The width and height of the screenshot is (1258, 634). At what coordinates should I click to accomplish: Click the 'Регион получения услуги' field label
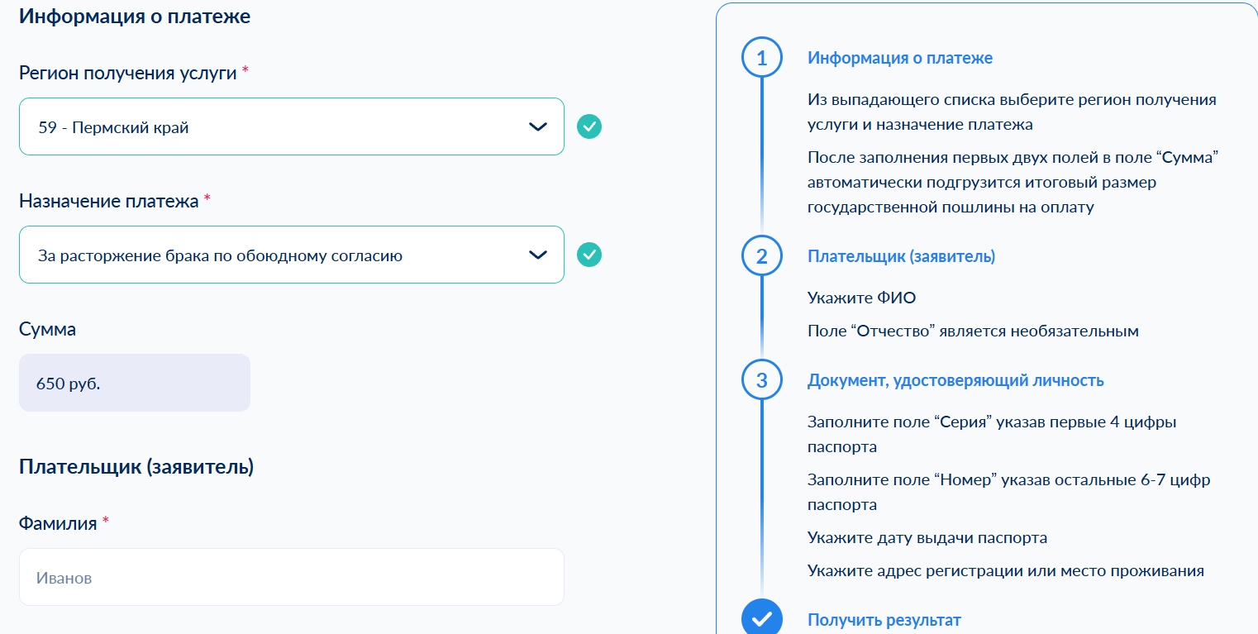pyautogui.click(x=128, y=73)
